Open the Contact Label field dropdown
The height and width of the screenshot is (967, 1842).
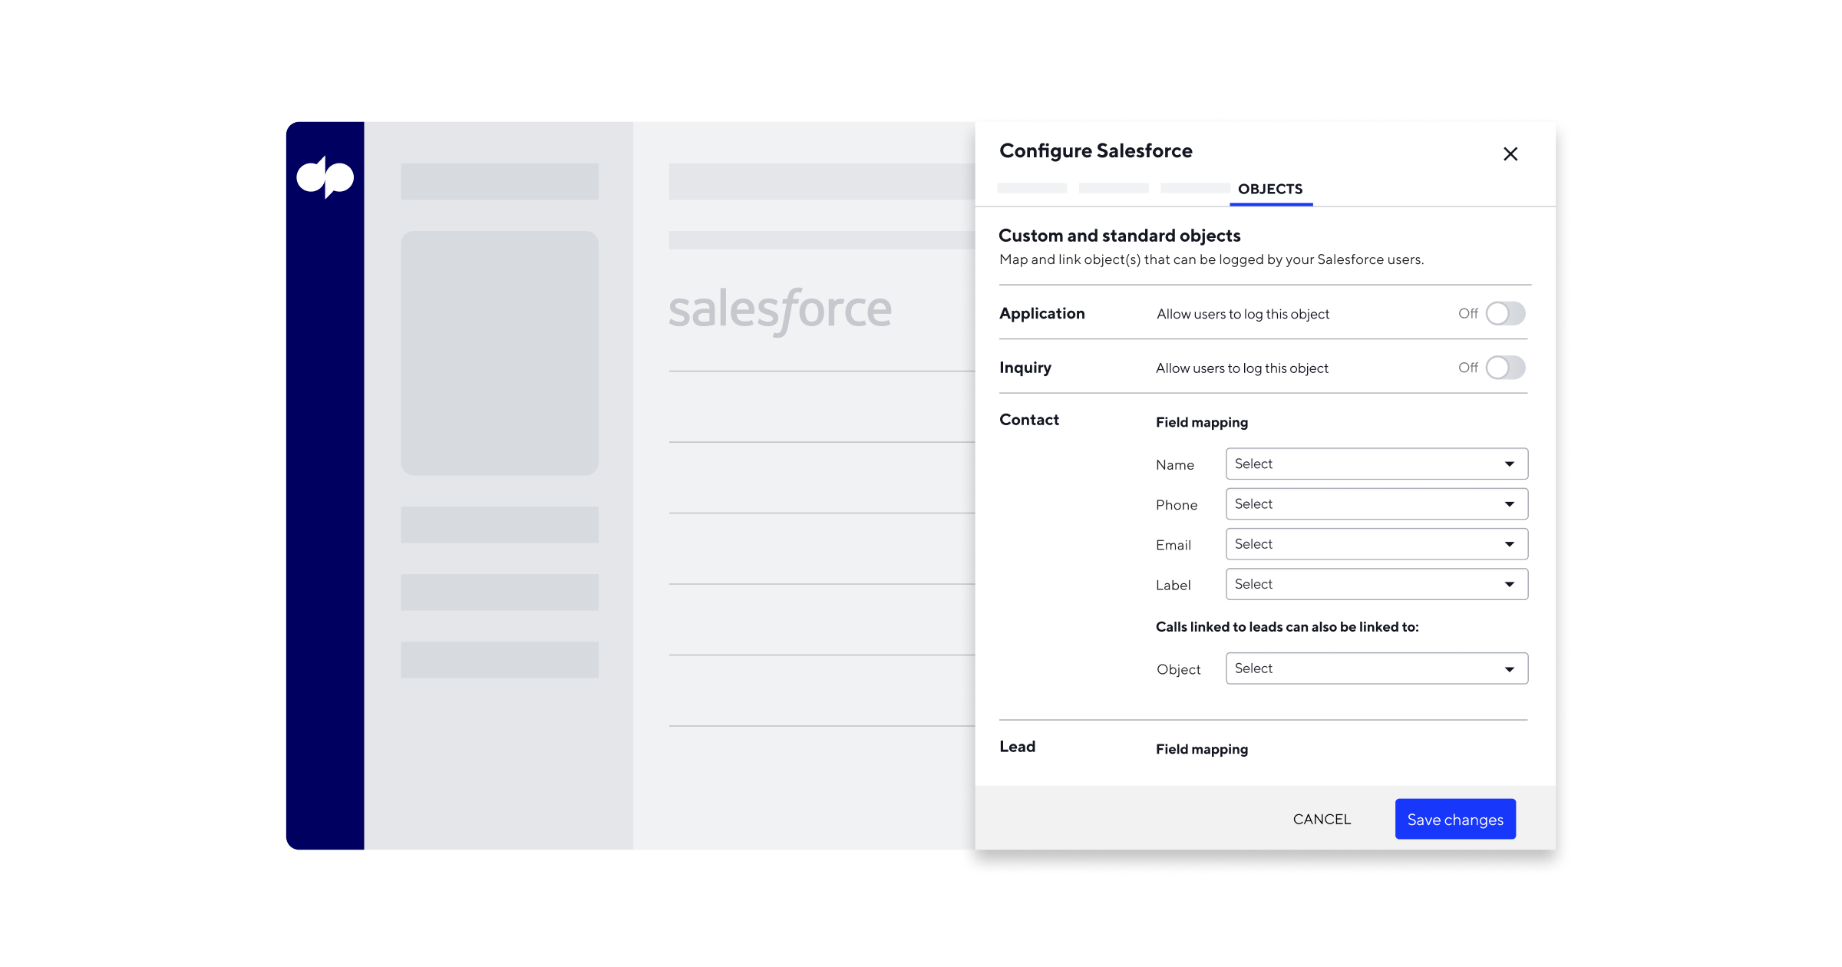pyautogui.click(x=1376, y=584)
